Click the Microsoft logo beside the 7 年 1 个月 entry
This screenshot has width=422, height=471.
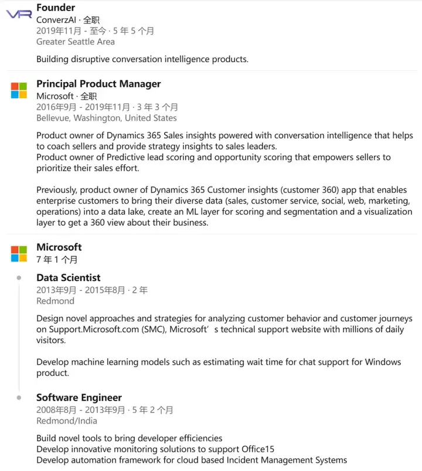[x=19, y=254]
